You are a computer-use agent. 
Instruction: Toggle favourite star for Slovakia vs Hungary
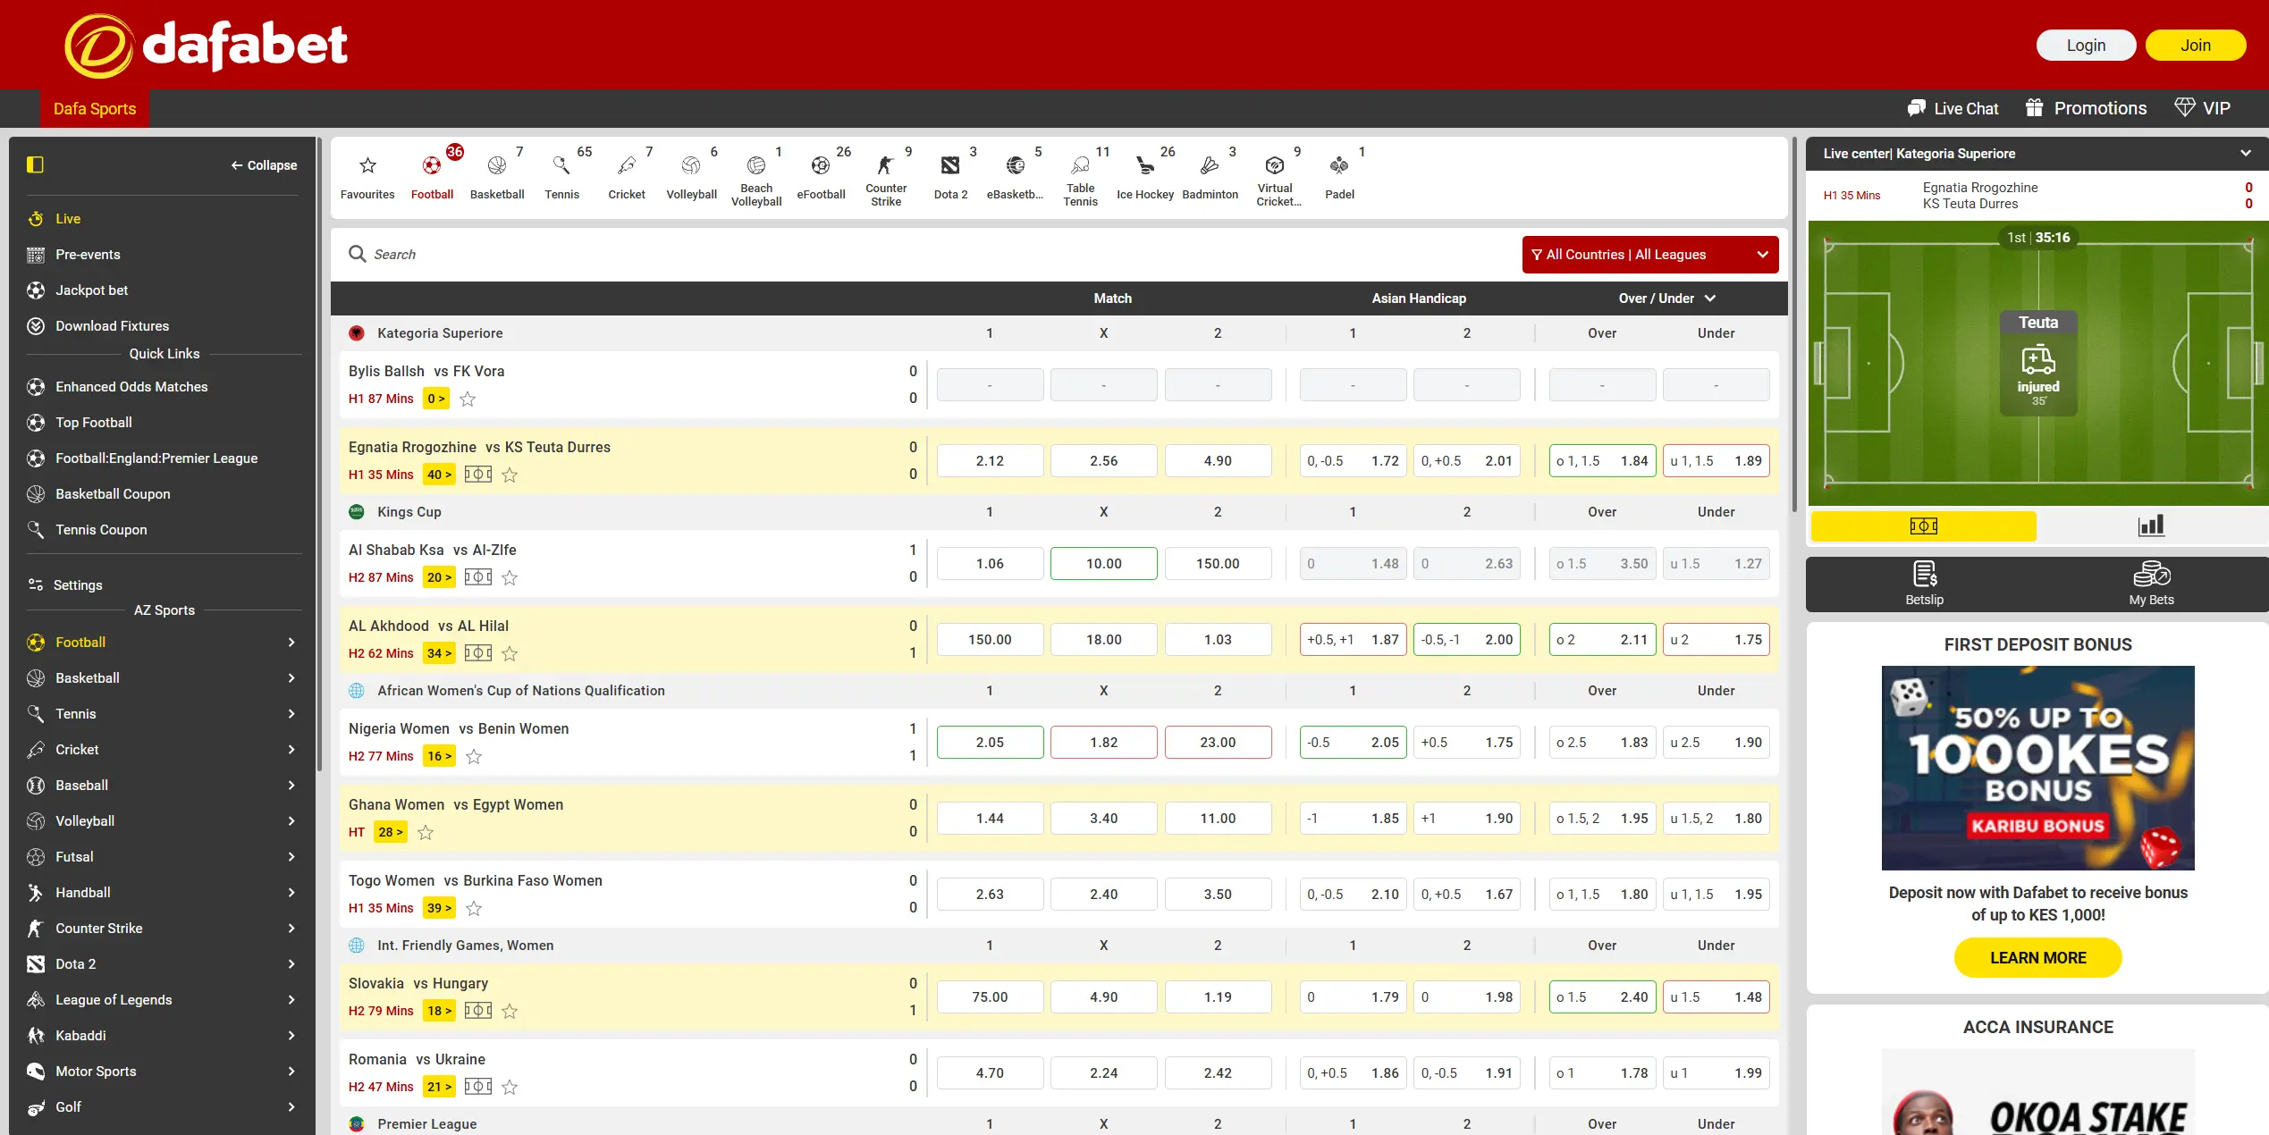(x=510, y=1011)
